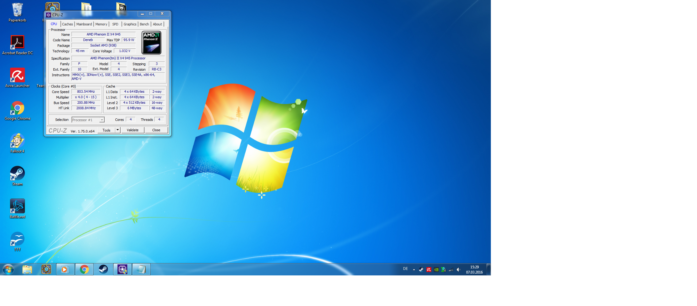Click the CPU-Z title bar chip icon
The width and height of the screenshot is (697, 306).
tap(48, 15)
